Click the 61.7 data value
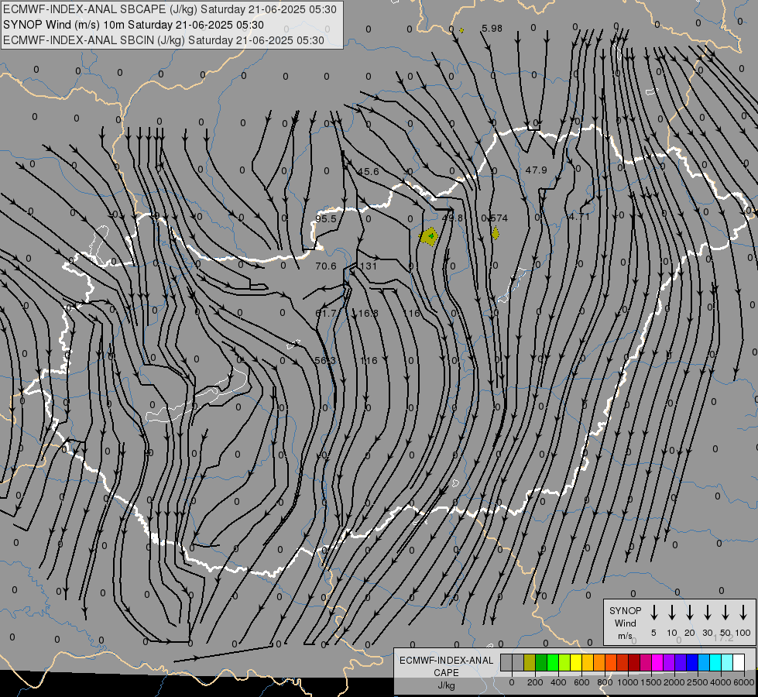 326,314
